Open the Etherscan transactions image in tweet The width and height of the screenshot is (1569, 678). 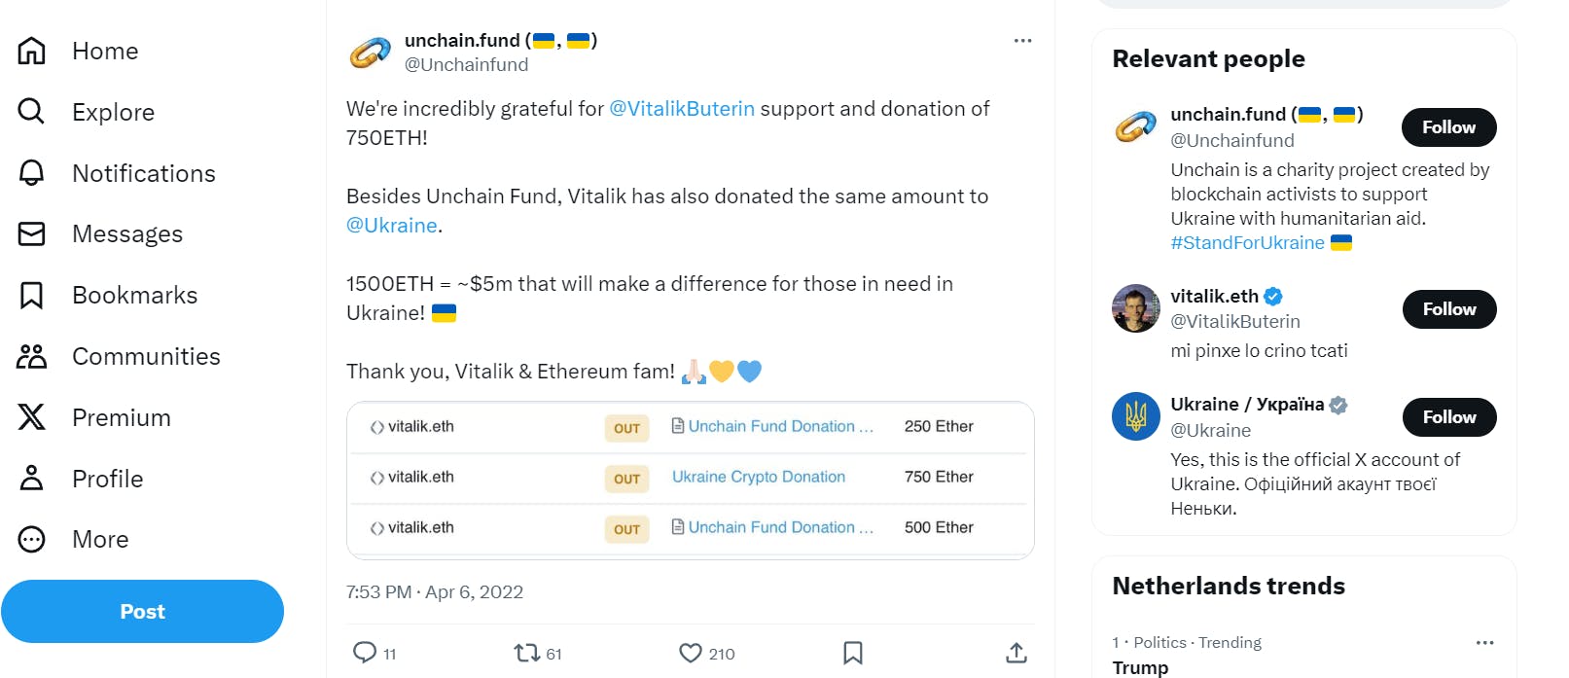coord(690,480)
